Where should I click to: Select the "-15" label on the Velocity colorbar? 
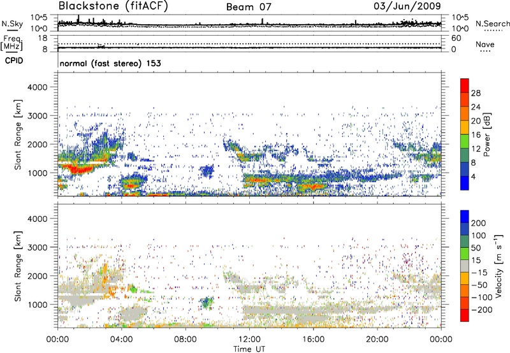[x=479, y=273]
